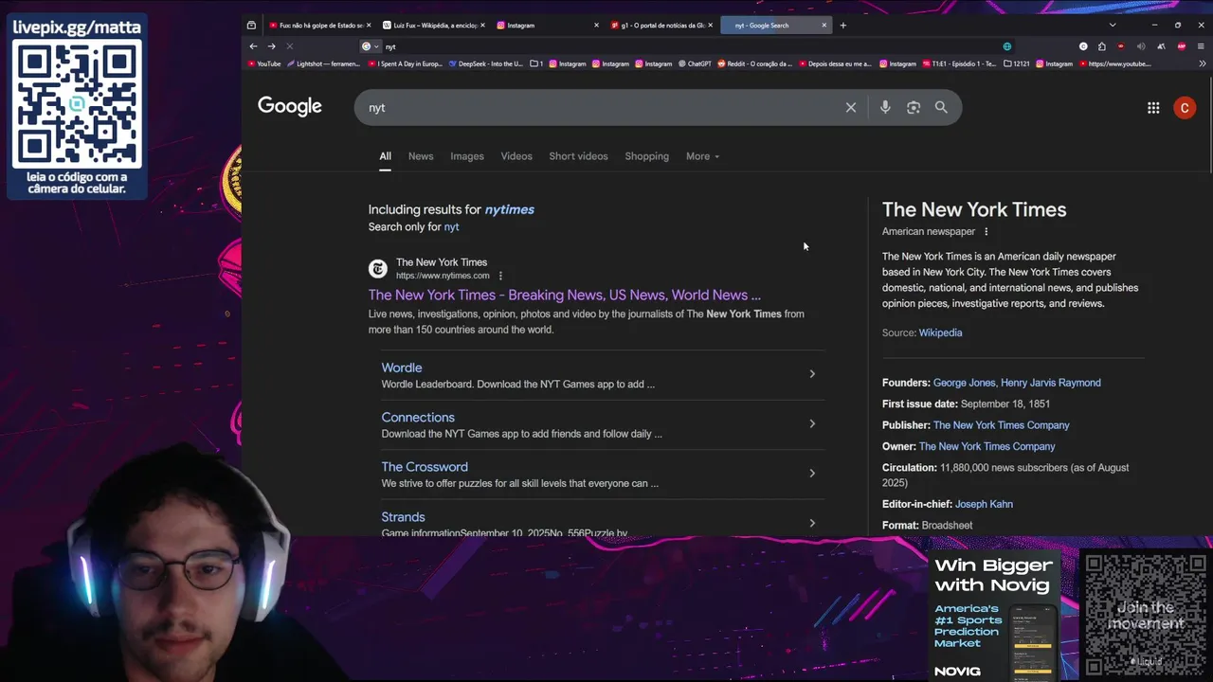Click the translate page icon in the address bar
The height and width of the screenshot is (682, 1213).
1007,46
